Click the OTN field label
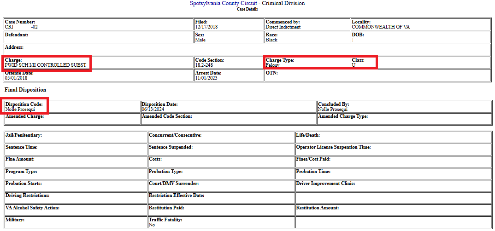 tap(272, 73)
